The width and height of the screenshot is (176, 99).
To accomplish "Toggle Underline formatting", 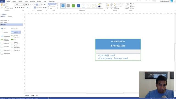I will pyautogui.click(x=20, y=7).
